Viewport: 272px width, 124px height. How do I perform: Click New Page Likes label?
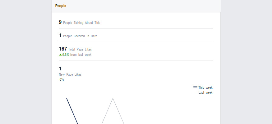(70, 74)
